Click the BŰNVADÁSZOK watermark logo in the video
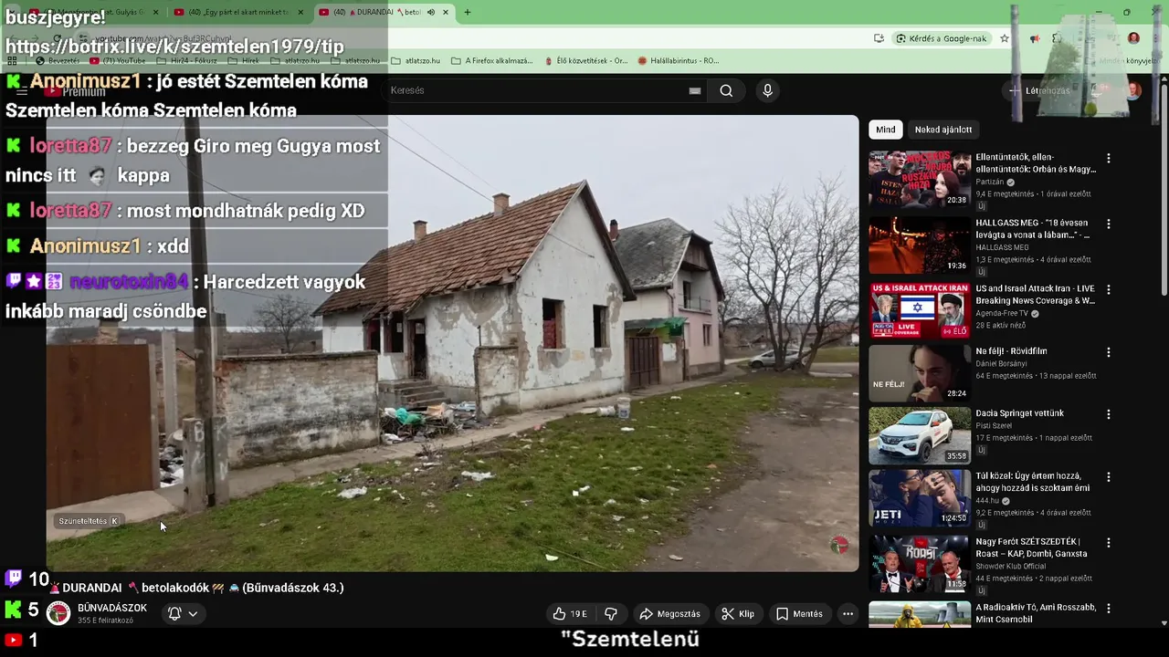The image size is (1169, 657). tap(838, 546)
